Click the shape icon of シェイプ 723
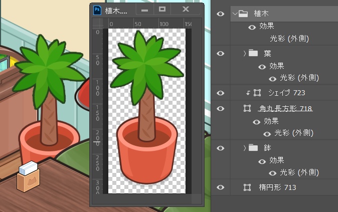 [x=257, y=93]
